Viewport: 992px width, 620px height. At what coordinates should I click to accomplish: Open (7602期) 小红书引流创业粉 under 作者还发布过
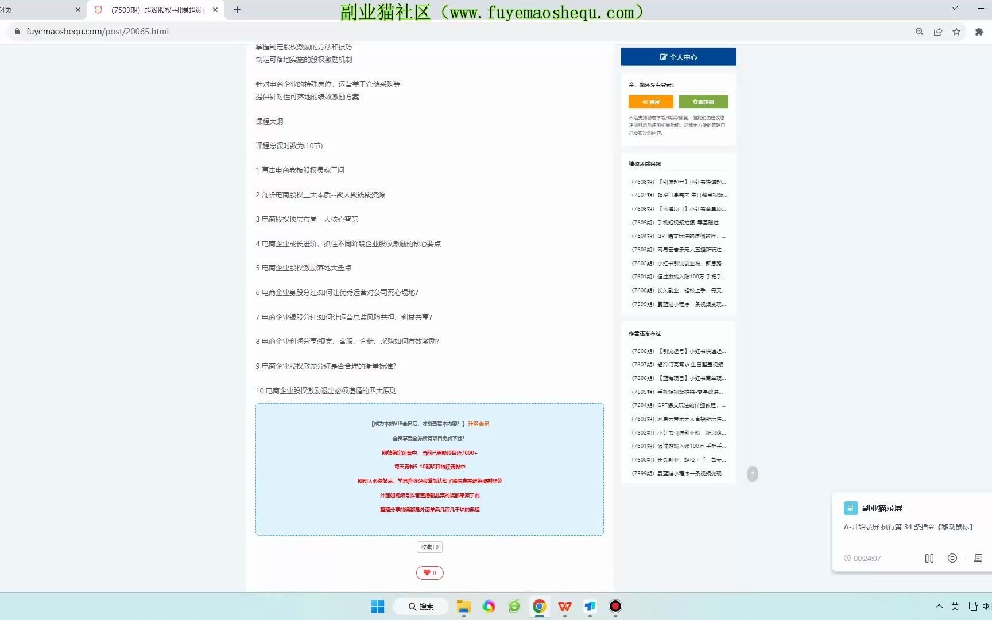click(679, 433)
